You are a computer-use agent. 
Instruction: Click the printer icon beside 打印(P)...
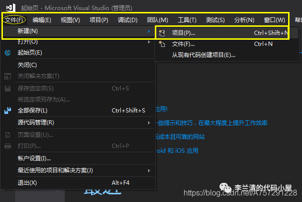click(x=8, y=146)
